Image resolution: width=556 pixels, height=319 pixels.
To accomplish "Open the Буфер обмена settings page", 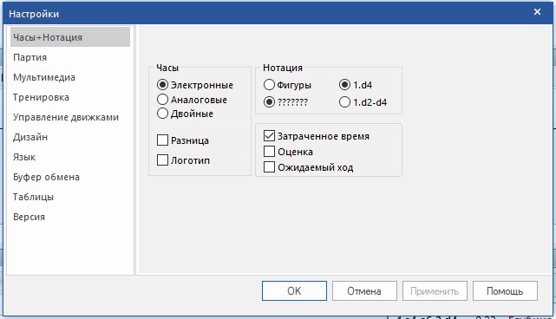I will click(x=70, y=177).
